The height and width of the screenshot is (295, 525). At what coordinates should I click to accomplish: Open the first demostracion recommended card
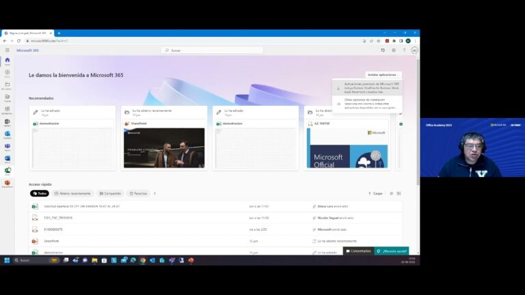tap(72, 138)
